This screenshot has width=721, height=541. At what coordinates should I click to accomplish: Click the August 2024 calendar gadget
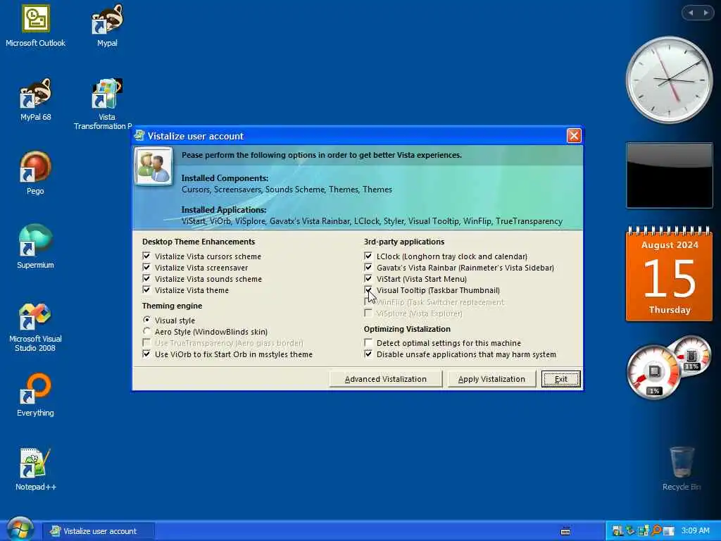tap(670, 274)
